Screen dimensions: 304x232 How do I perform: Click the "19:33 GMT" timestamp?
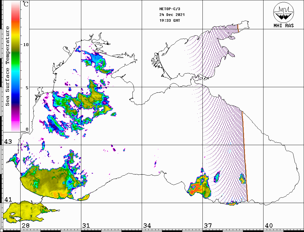pyautogui.click(x=169, y=21)
